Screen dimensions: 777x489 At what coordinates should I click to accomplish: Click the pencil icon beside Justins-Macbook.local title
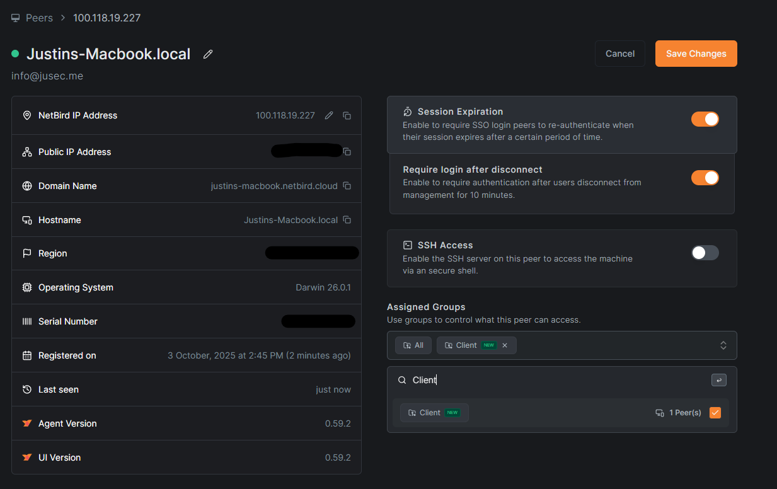point(208,54)
